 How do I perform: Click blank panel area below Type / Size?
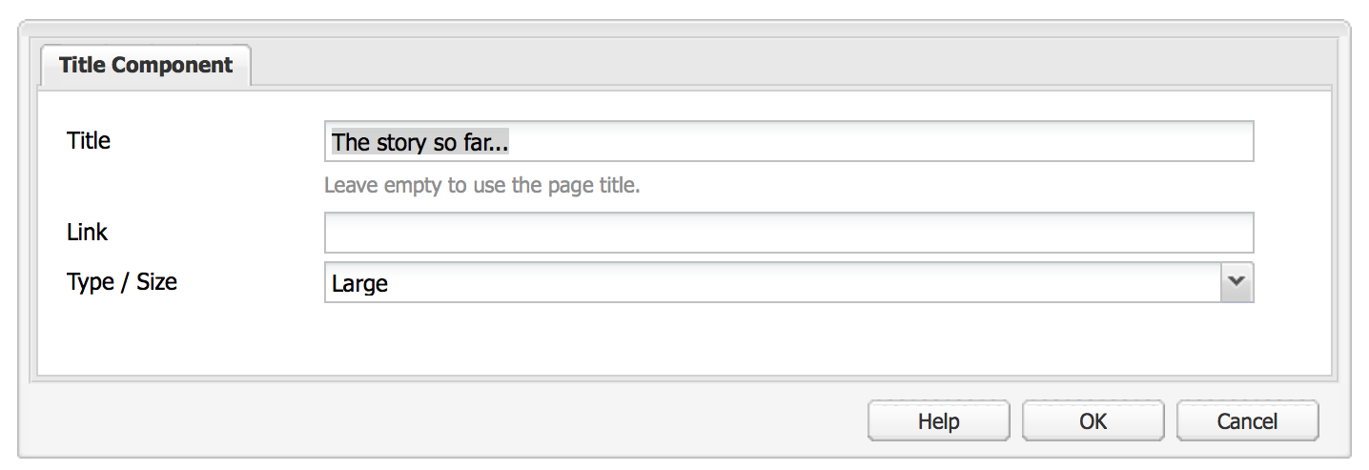click(763, 338)
